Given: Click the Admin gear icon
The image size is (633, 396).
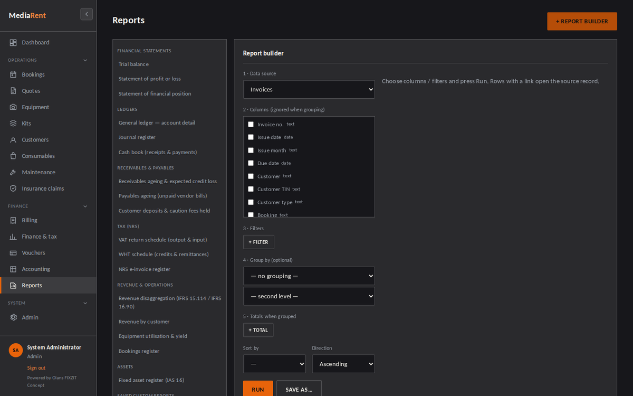Looking at the screenshot, I should click(13, 317).
